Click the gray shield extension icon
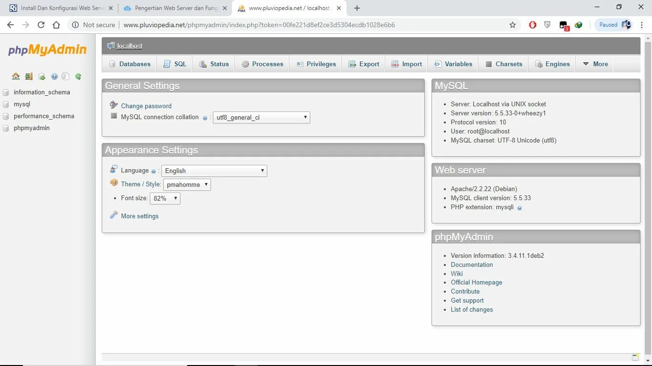This screenshot has width=652, height=366. point(547,25)
